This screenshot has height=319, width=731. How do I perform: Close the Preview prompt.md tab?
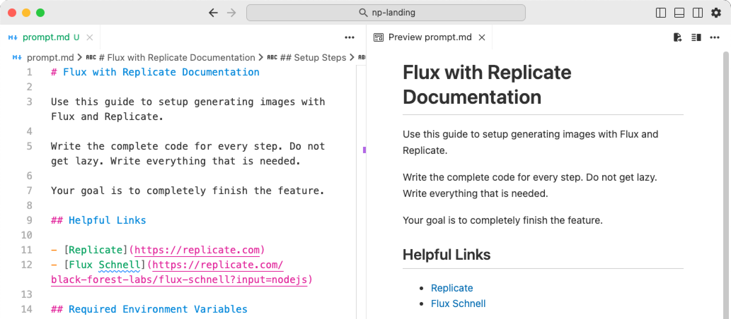[482, 37]
